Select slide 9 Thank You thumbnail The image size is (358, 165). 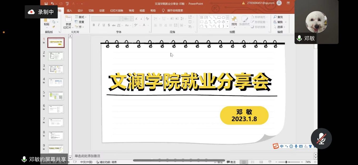pos(56,149)
